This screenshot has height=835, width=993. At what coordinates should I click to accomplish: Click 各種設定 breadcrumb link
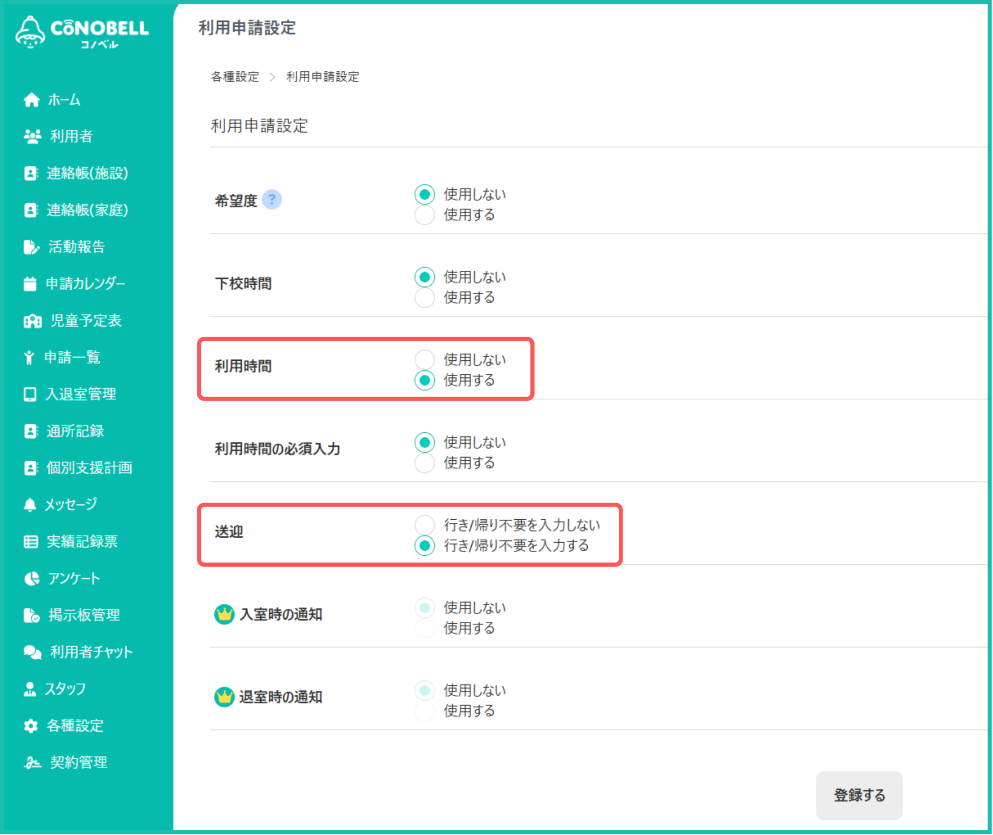pyautogui.click(x=235, y=77)
